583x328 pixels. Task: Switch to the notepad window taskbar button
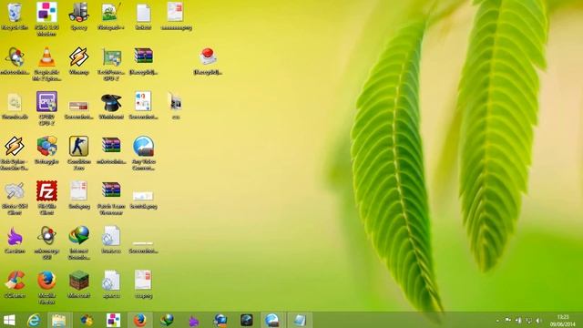300,320
